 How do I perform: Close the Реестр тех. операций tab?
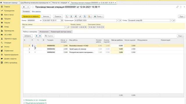tap(68, 3)
